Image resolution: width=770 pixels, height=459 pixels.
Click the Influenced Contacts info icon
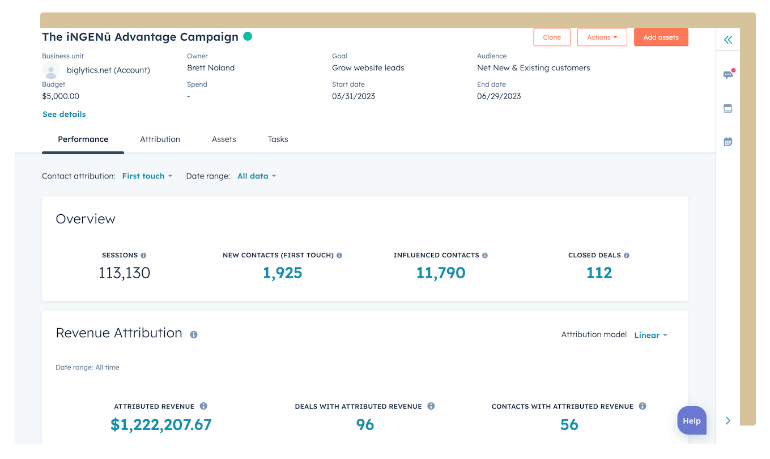click(485, 256)
